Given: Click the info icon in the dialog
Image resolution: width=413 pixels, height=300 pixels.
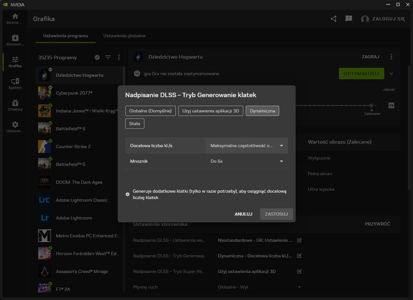Looking at the screenshot, I should pyautogui.click(x=127, y=194).
